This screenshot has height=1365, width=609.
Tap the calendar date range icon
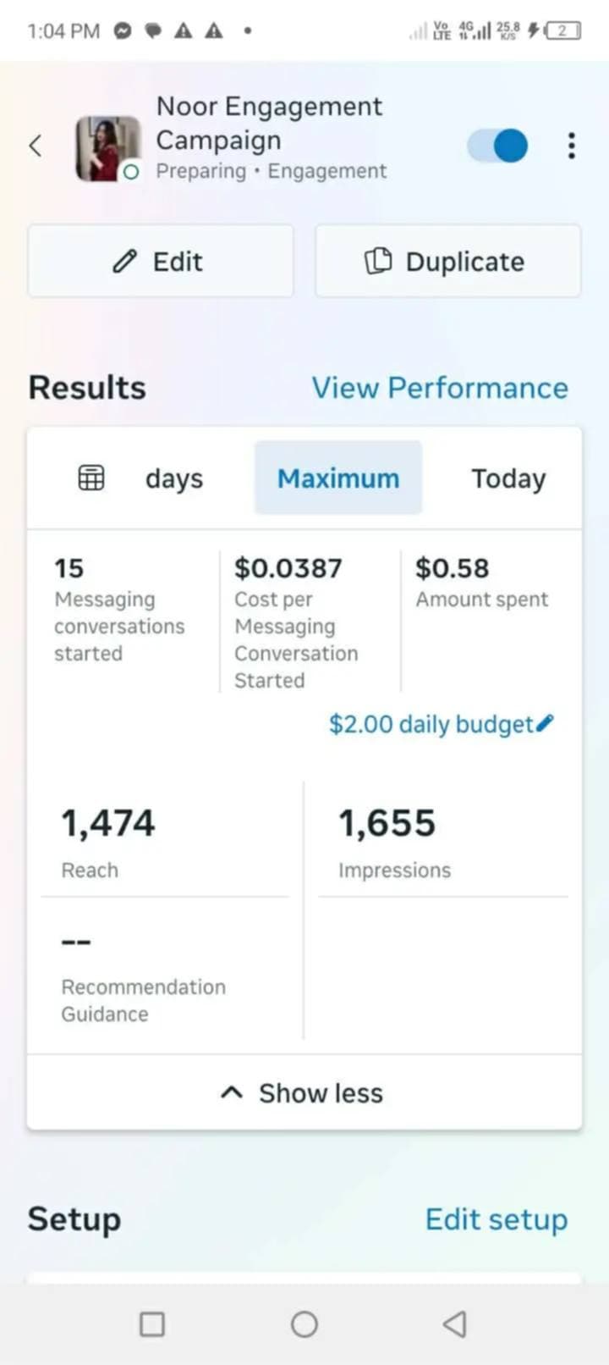[91, 478]
